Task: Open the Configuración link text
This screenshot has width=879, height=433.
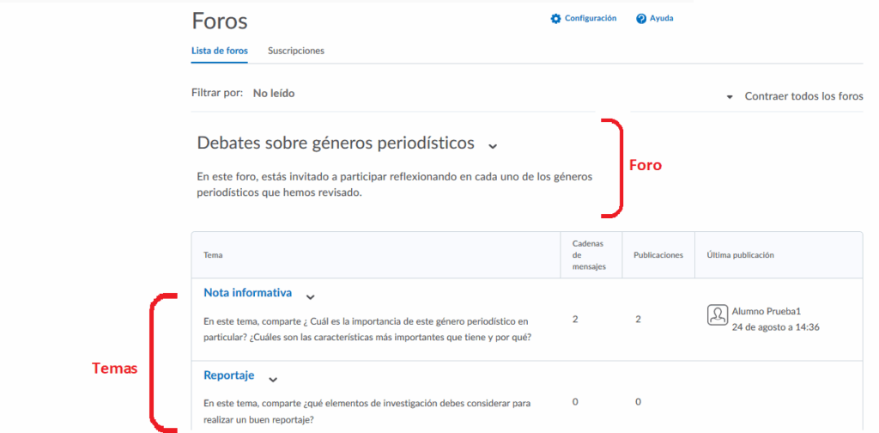Action: tap(590, 19)
